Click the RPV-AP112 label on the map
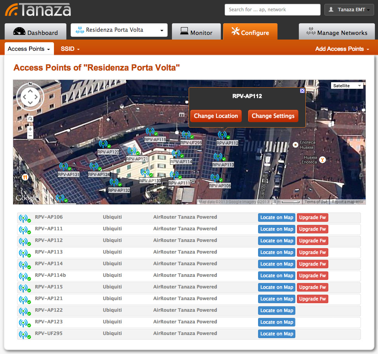Viewport: 378px width, 354px height. [x=227, y=143]
